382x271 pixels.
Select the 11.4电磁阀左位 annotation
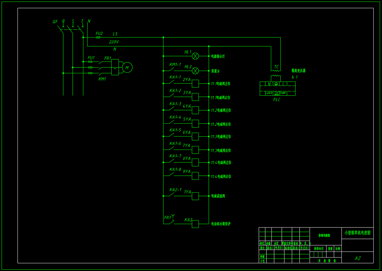coord(221,162)
